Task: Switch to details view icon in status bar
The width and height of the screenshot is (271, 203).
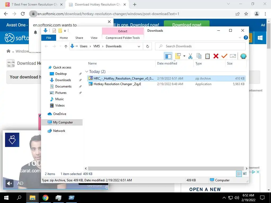Action: click(239, 174)
